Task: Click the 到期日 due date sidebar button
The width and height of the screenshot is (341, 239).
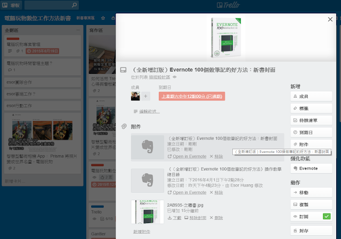Action: tap(311, 132)
